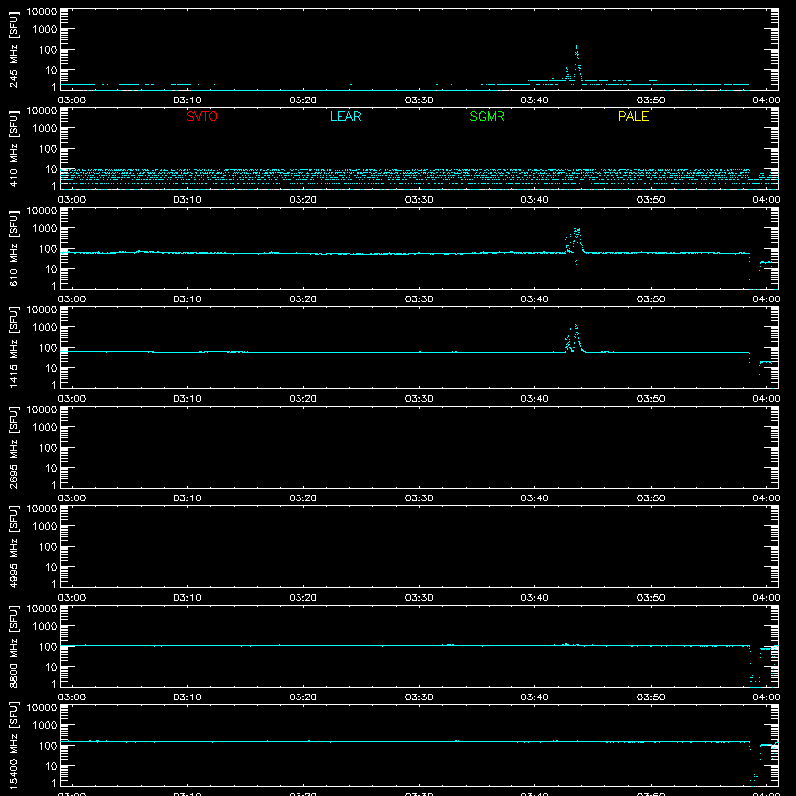This screenshot has width=796, height=796.
Task: Click 03:50 time label under 2695 MHz plot
Action: [x=651, y=498]
